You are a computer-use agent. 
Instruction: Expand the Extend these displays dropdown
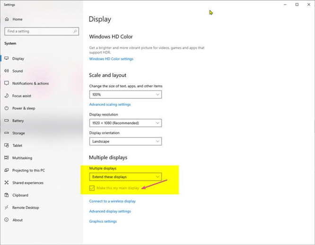125,177
